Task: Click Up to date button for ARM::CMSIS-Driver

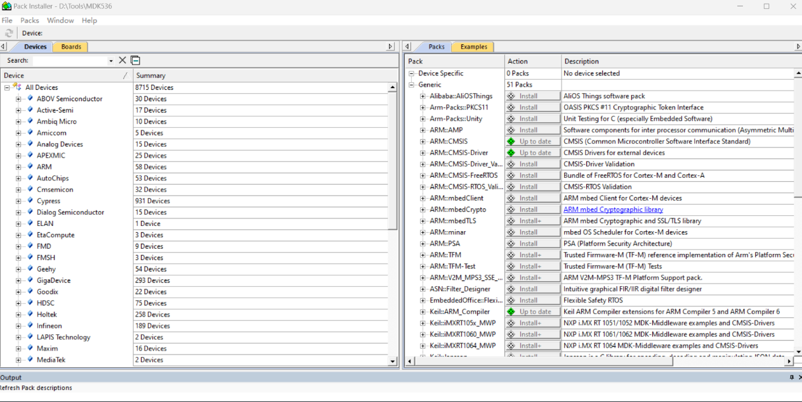Action: [533, 153]
